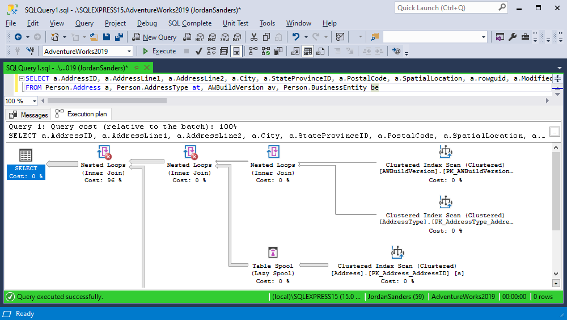Toggle Include Client Statistics
This screenshot has width=567, height=320.
(278, 51)
